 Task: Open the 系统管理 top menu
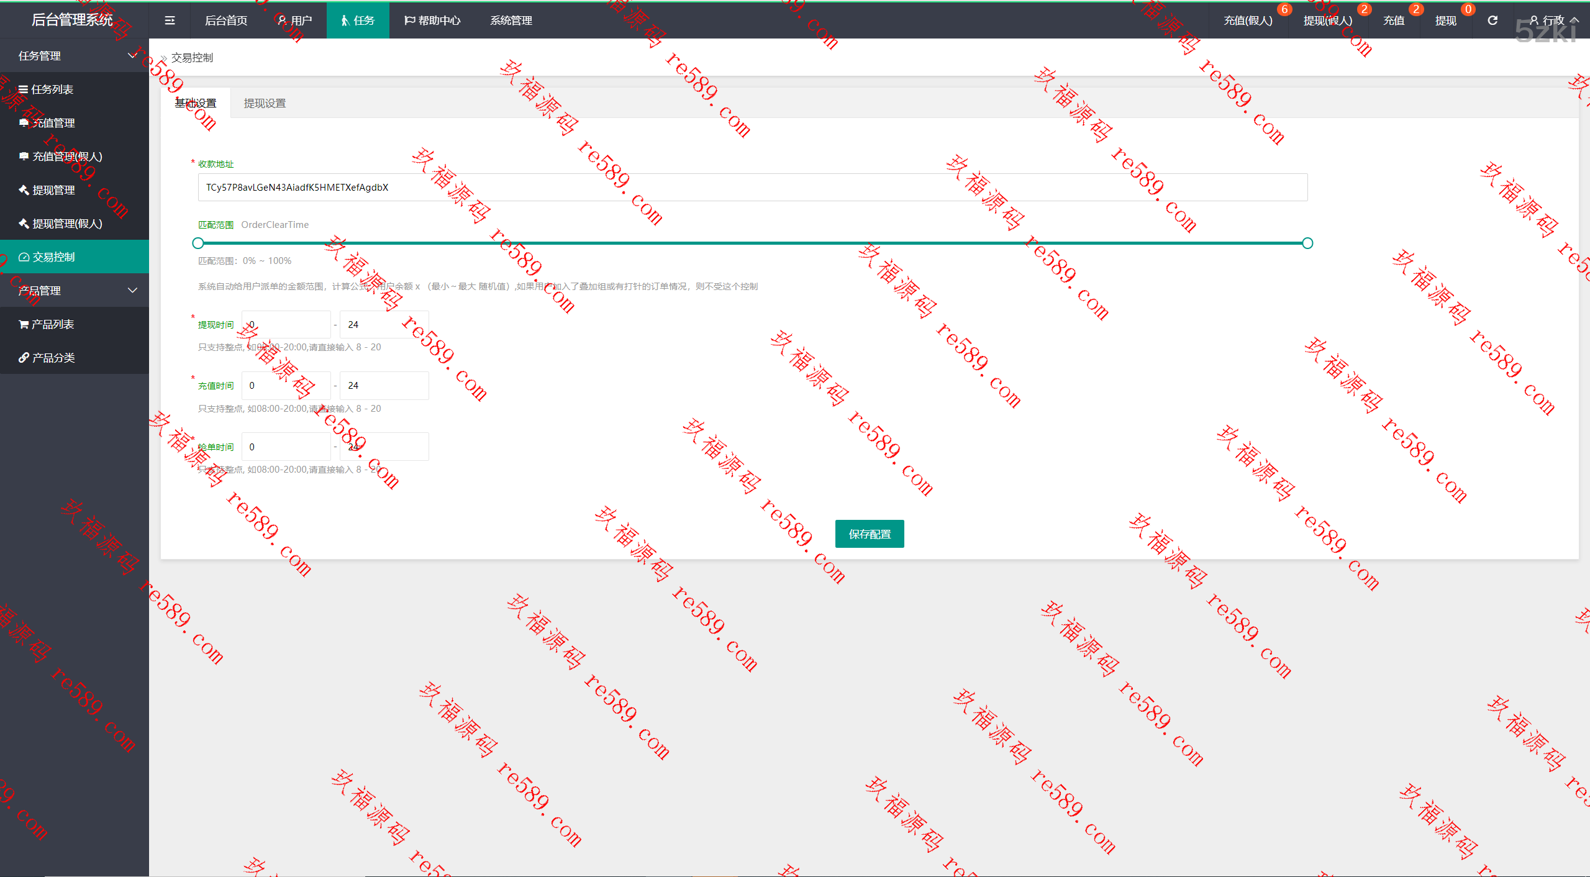coord(511,20)
